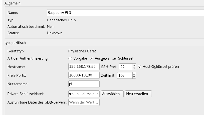This screenshot has width=204, height=115.
Task: Click the Hostname field with 192.168.178.52
Action: tap(84, 67)
